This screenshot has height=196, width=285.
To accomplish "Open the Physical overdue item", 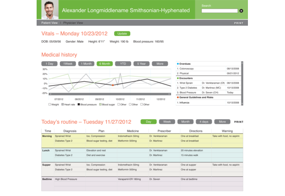I will pos(208,73).
